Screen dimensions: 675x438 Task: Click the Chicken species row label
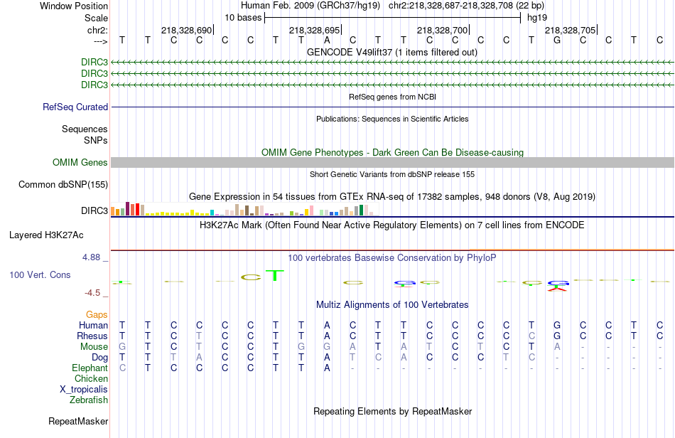[x=91, y=378]
